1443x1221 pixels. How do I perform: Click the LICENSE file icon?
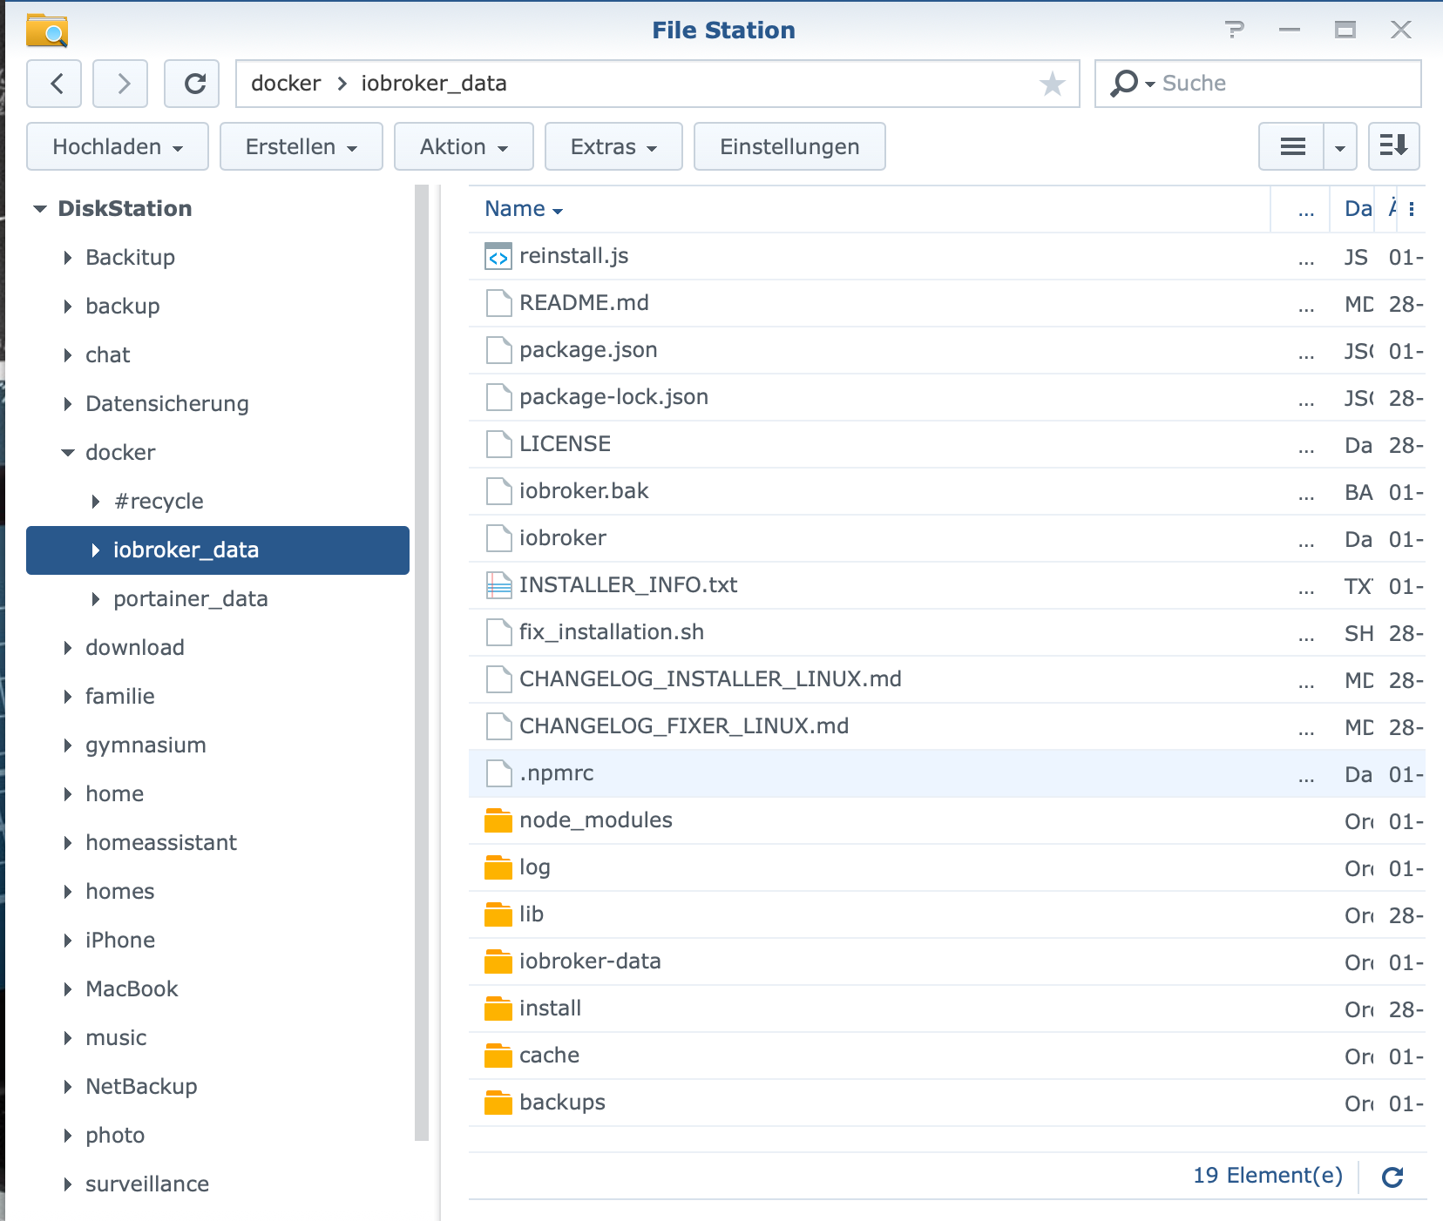click(x=498, y=444)
